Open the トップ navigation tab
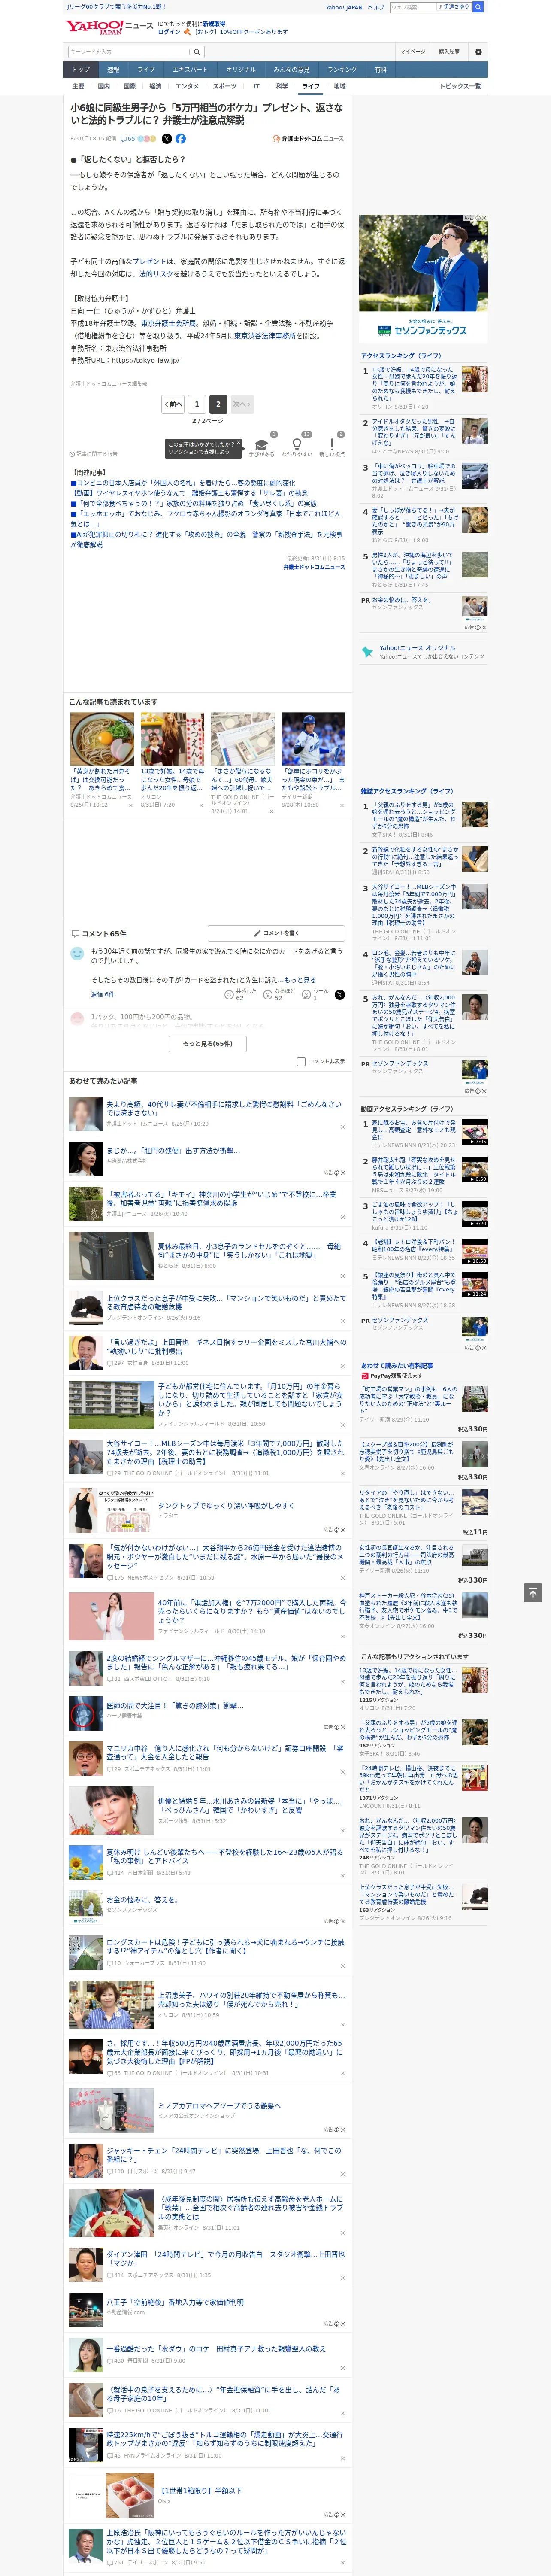 click(81, 70)
